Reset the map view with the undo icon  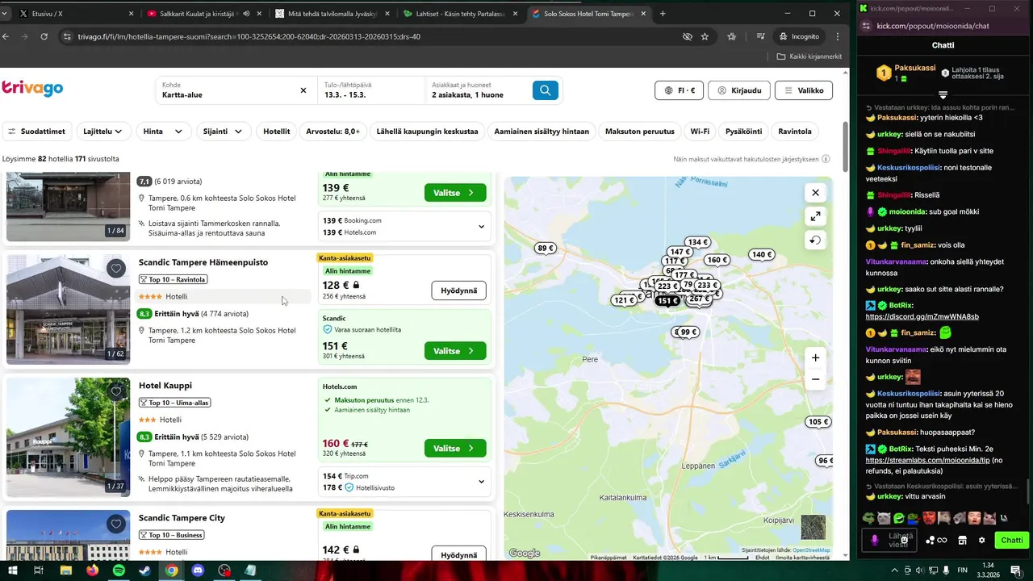click(815, 240)
